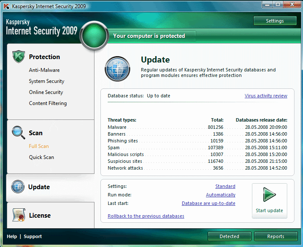Select System Security under Protection
303x247 pixels.
click(46, 81)
